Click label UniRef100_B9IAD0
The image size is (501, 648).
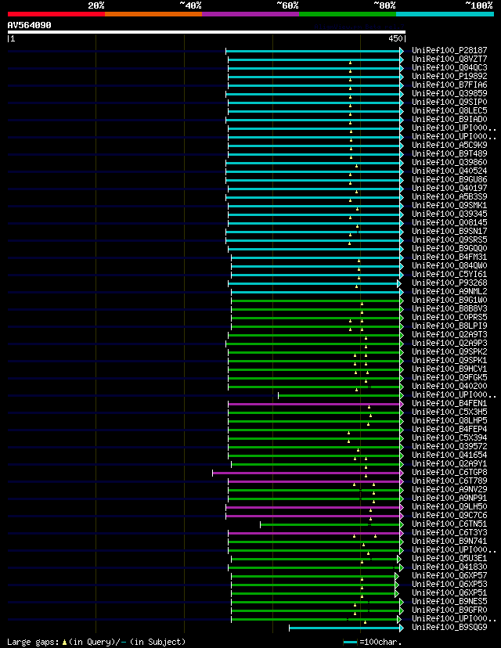(449, 120)
